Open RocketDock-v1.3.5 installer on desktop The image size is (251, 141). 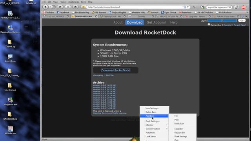(10, 15)
